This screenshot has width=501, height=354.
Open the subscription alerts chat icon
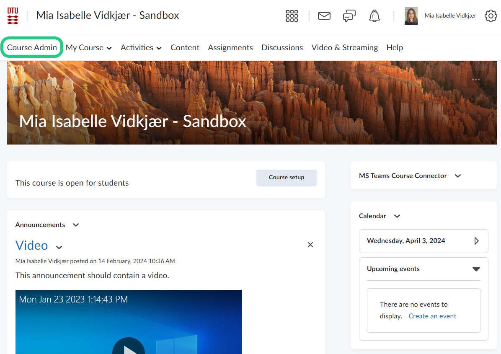[349, 16]
